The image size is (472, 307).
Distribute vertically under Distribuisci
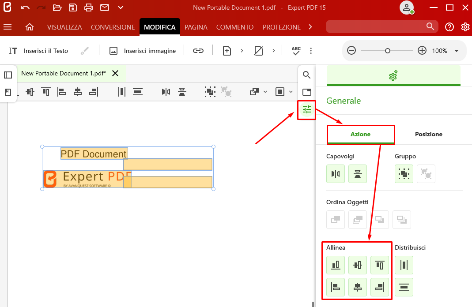(x=404, y=287)
